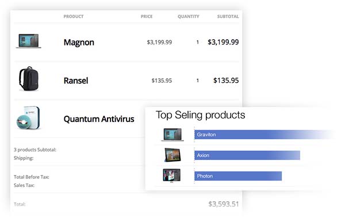
Task: Click the SUBTOTAL column header
Action: pyautogui.click(x=228, y=17)
